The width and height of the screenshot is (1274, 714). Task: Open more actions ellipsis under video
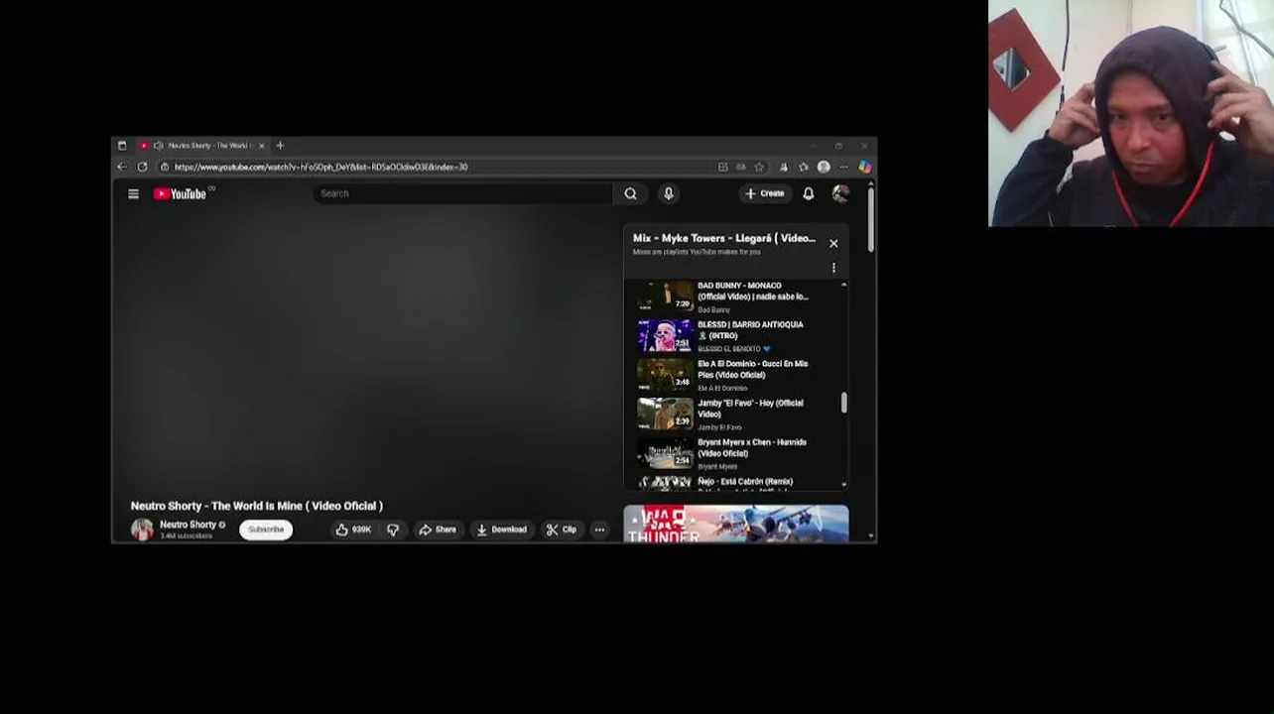point(599,530)
